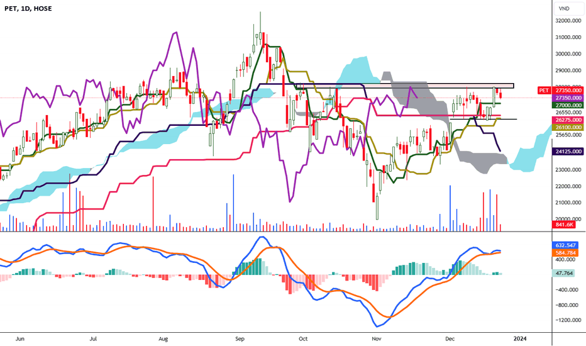
Task: Click the -400.000 MACD axis label
Action: 565,290
